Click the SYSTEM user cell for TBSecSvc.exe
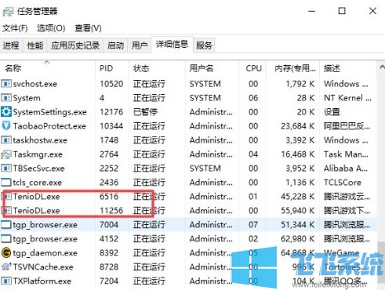The image size is (385, 290). point(205,169)
